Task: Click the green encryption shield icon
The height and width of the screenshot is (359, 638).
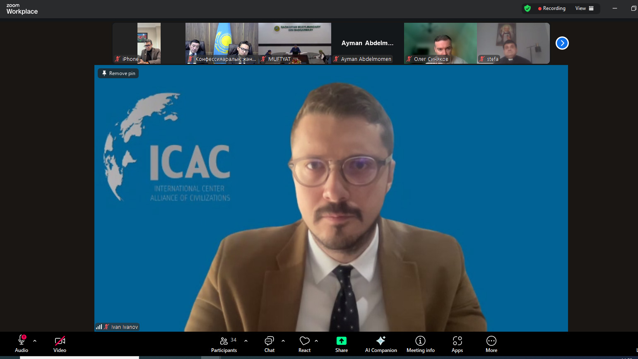Action: (x=527, y=8)
